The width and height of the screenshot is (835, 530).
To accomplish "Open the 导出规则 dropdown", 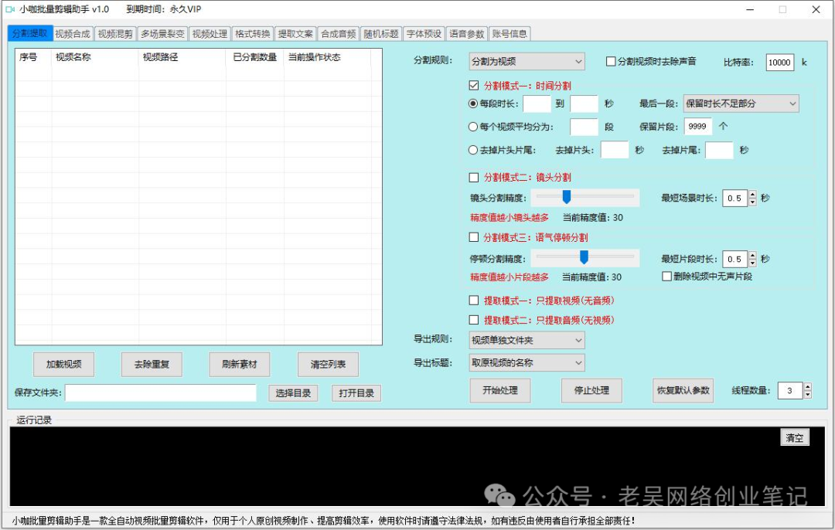I will click(526, 340).
